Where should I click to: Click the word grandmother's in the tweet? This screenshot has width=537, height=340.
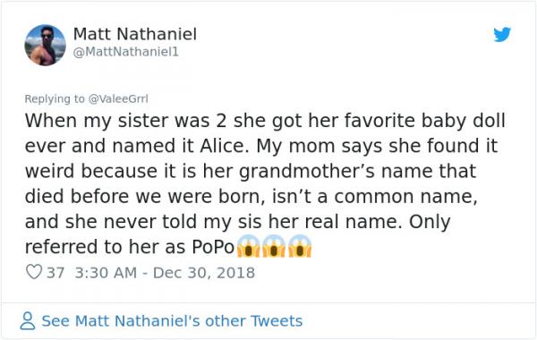307,172
